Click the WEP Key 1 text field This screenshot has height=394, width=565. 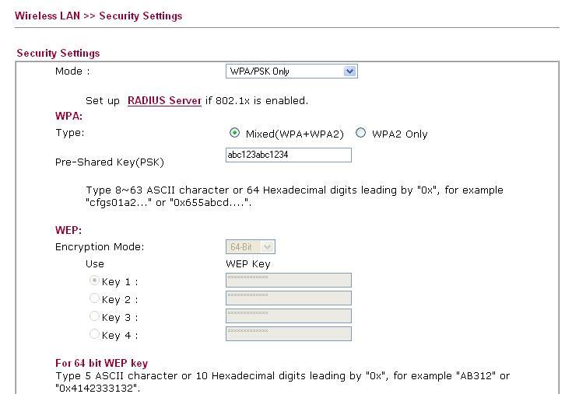(x=288, y=281)
